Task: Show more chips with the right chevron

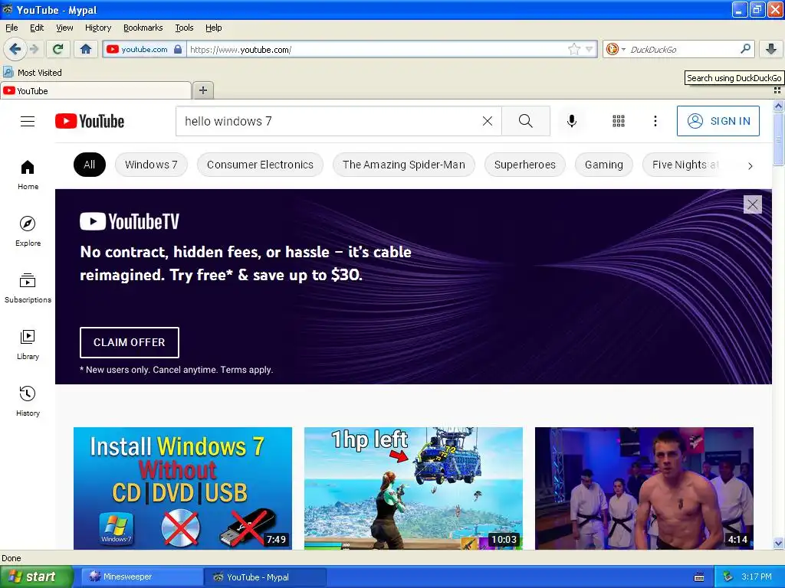Action: tap(750, 165)
